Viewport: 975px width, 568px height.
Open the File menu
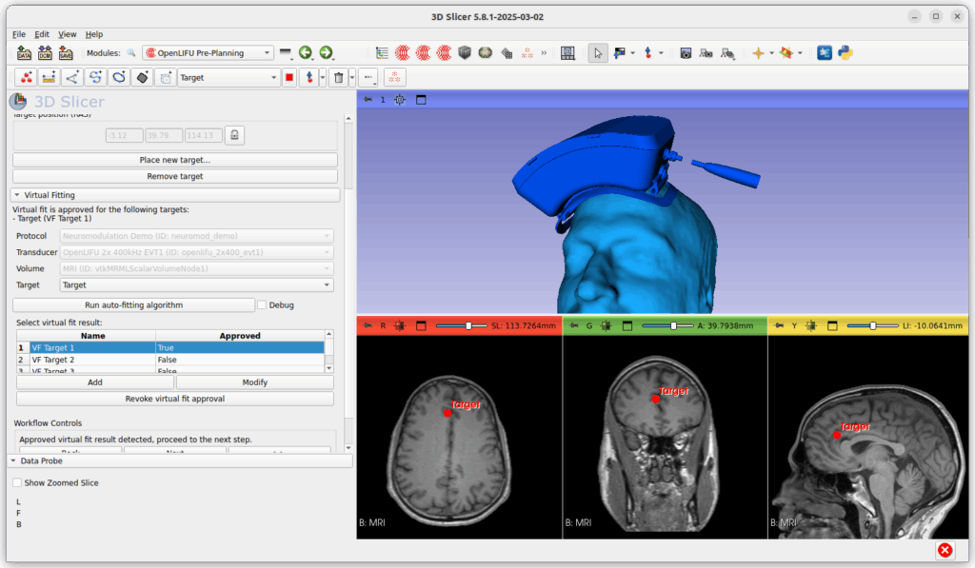(x=19, y=34)
